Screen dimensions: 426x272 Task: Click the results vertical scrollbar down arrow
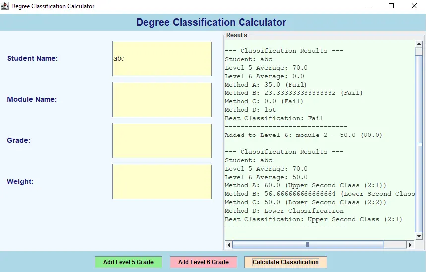point(419,236)
